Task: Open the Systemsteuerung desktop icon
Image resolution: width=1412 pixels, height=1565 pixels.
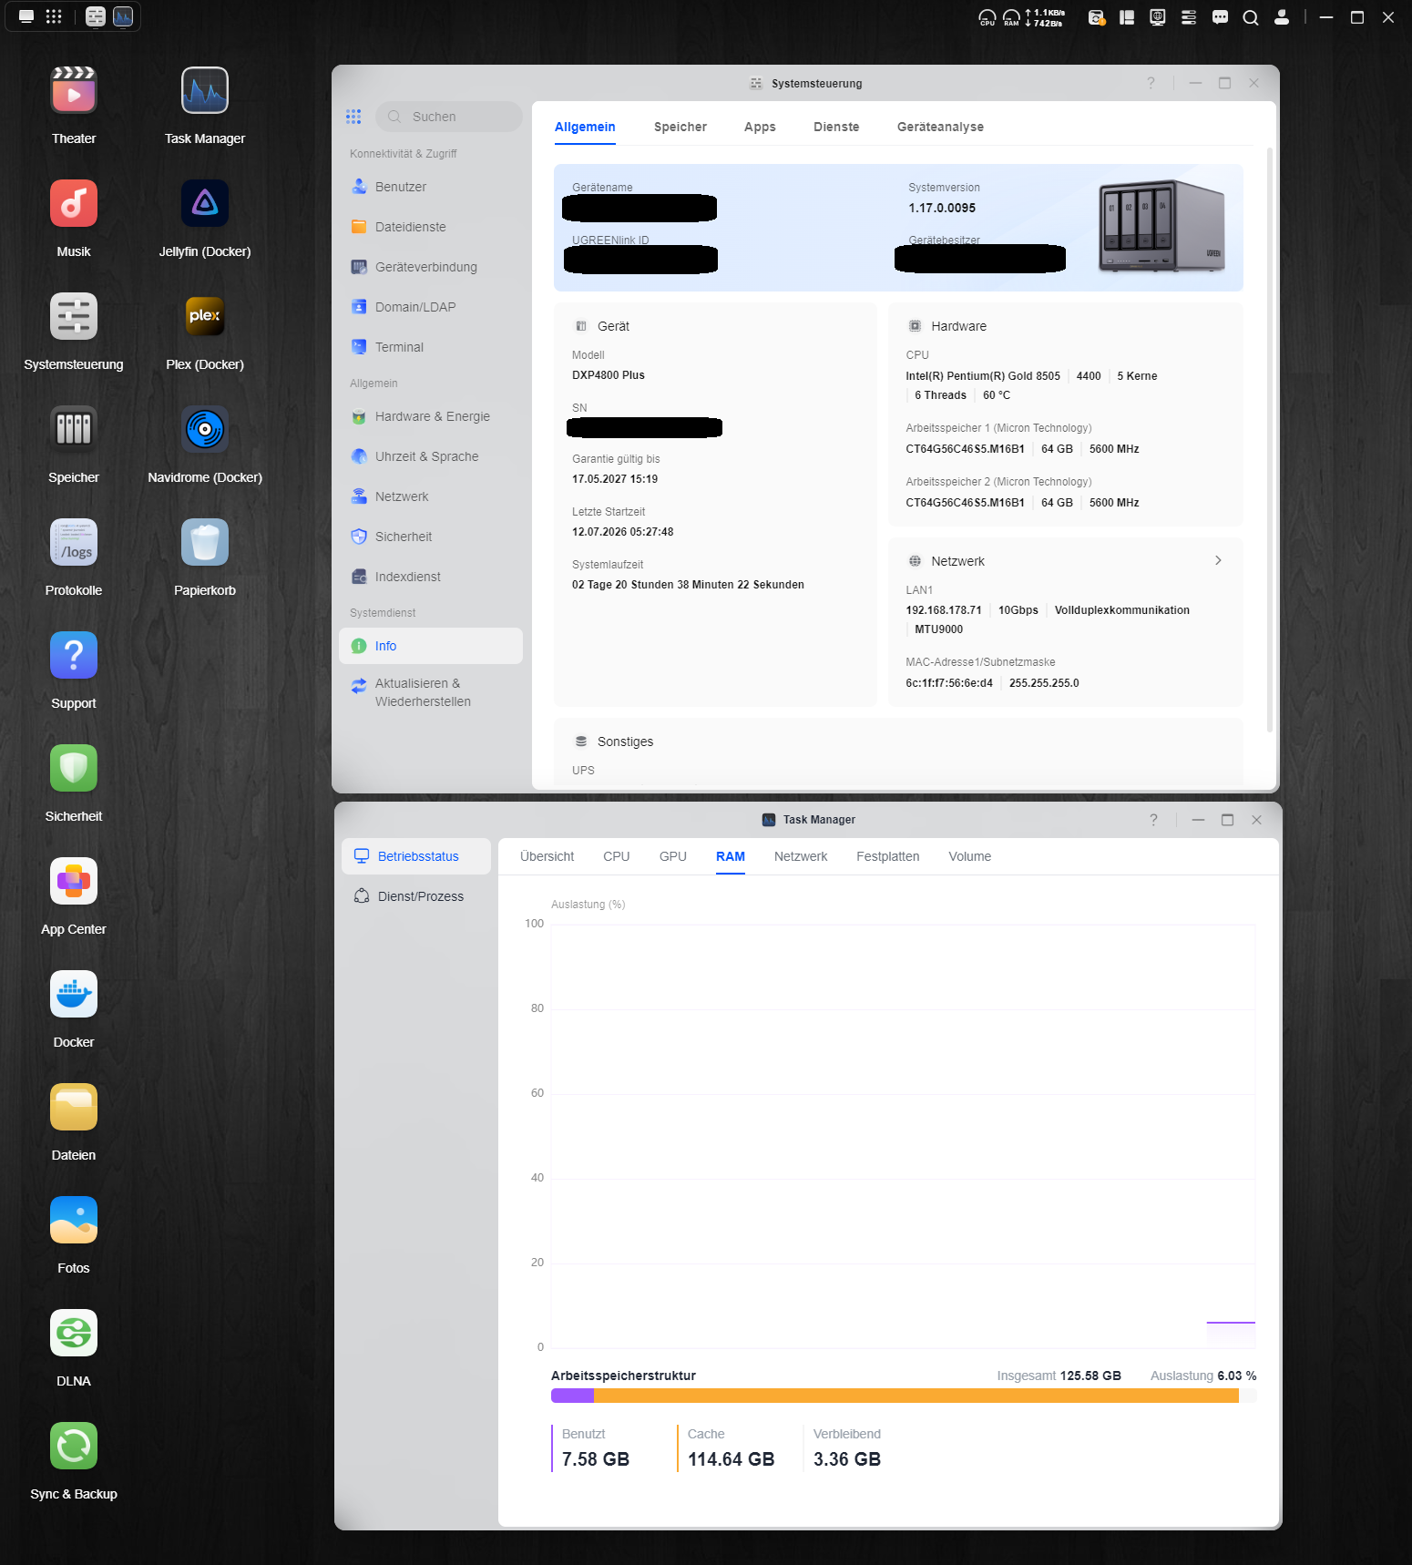Action: click(x=74, y=316)
